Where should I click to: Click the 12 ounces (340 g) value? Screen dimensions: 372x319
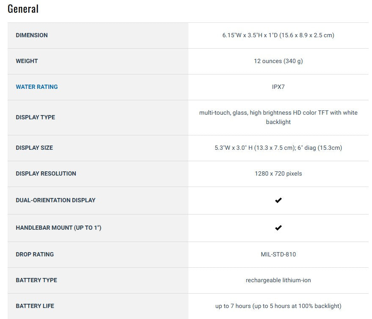point(278,61)
